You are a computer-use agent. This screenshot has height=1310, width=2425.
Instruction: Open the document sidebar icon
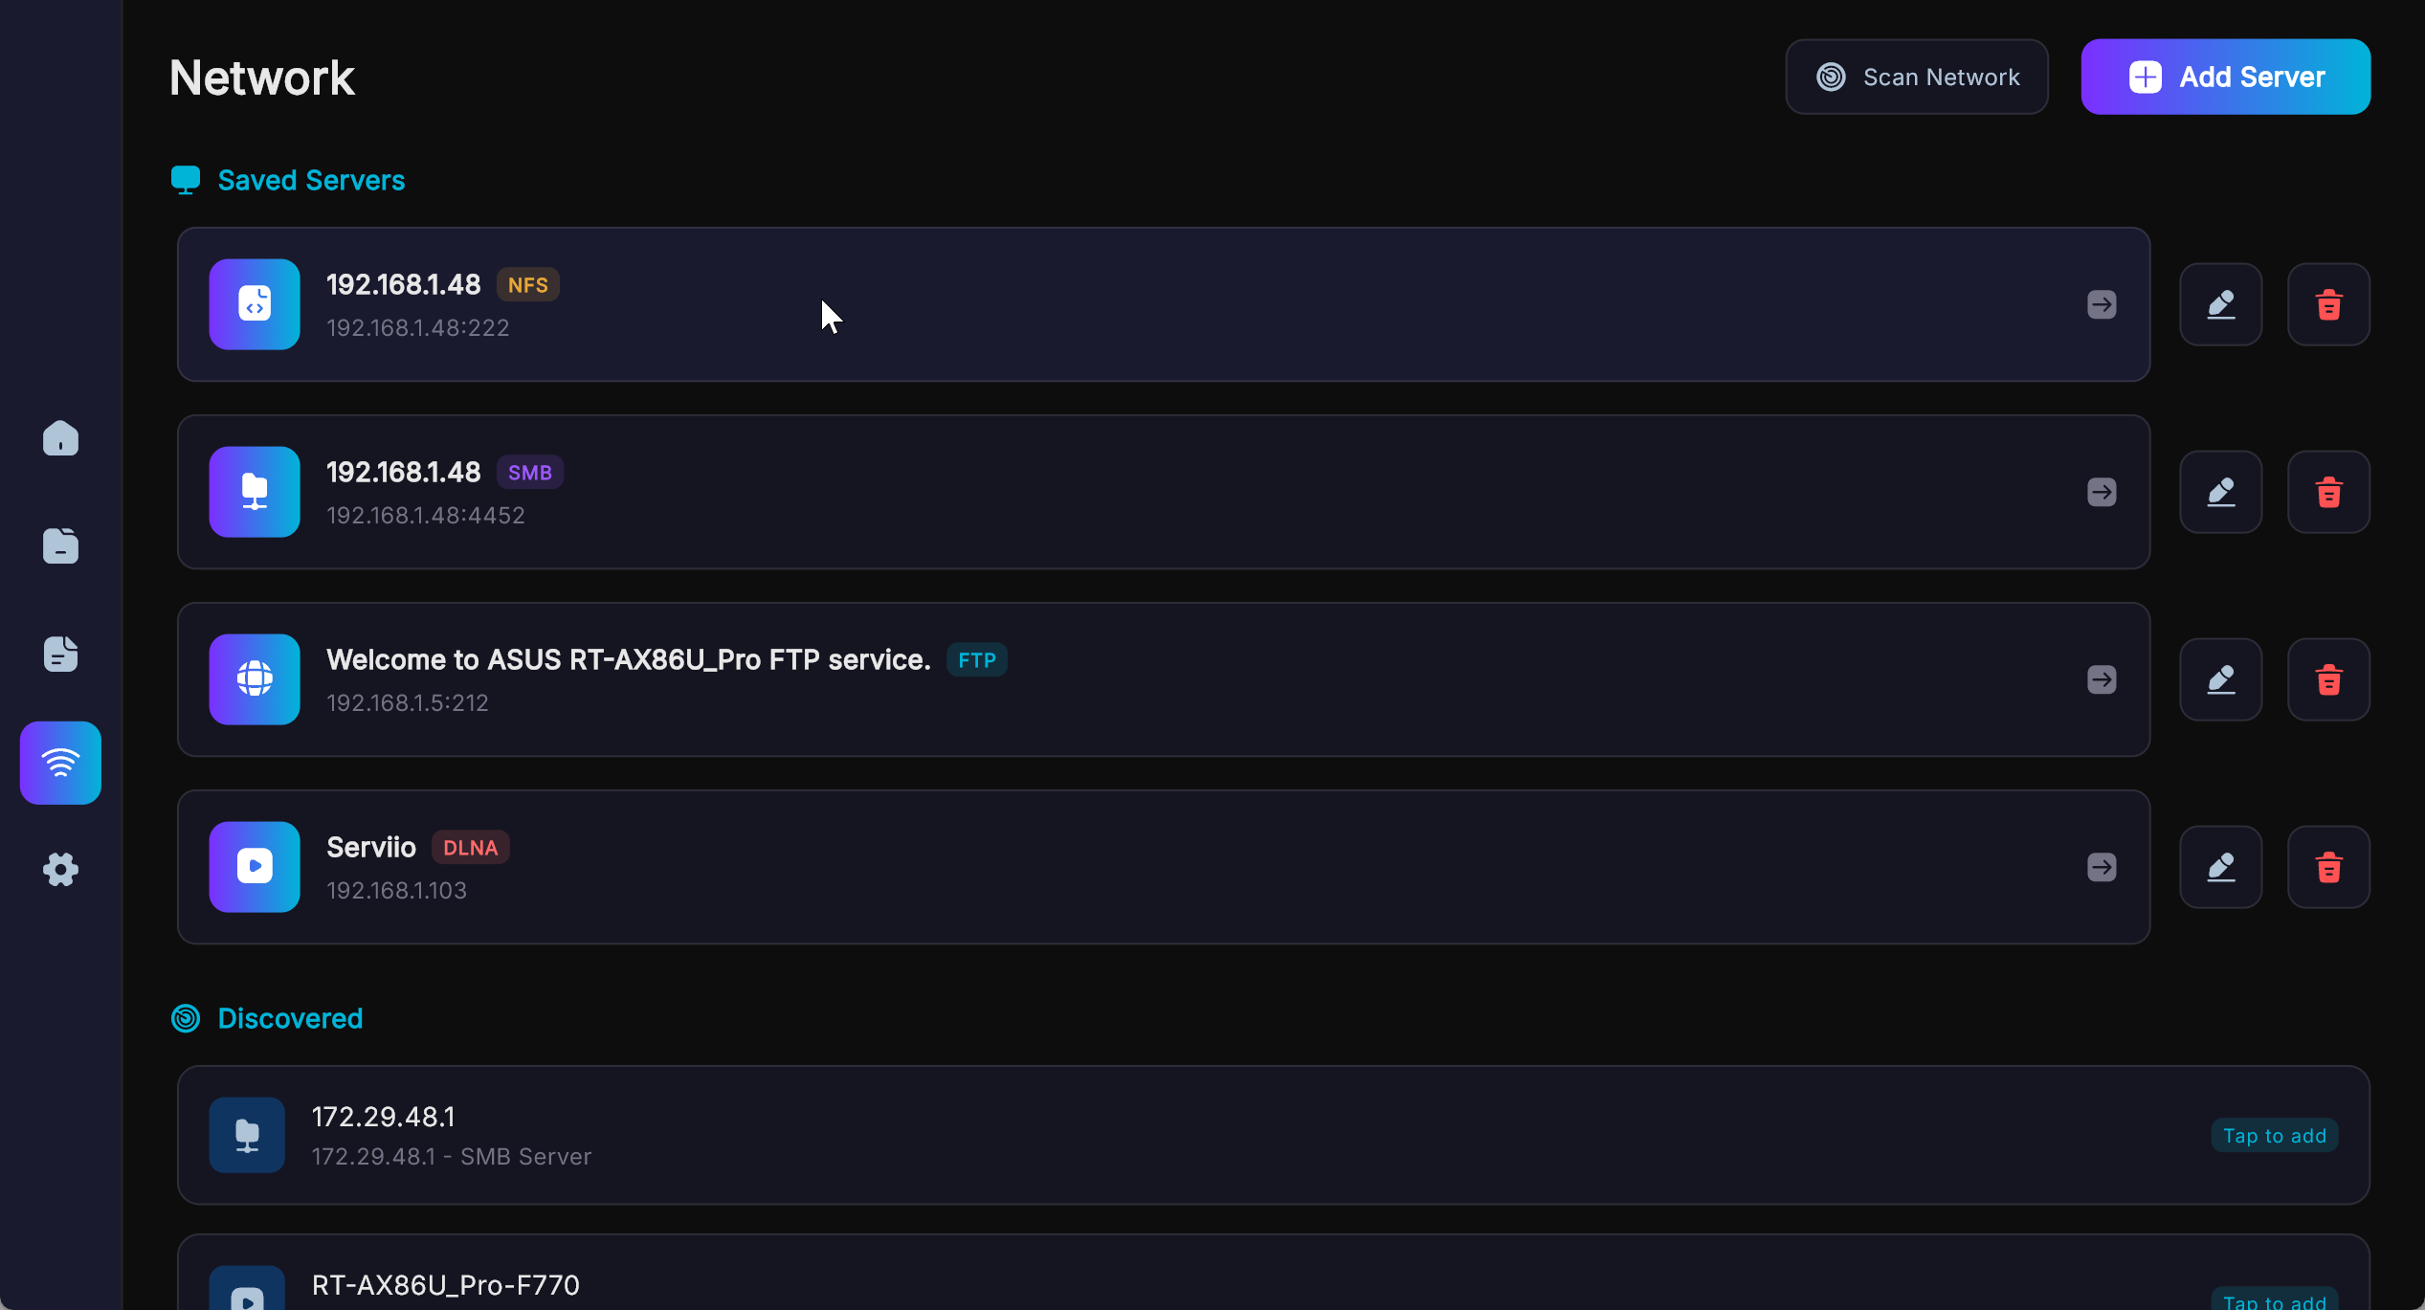[x=60, y=655]
